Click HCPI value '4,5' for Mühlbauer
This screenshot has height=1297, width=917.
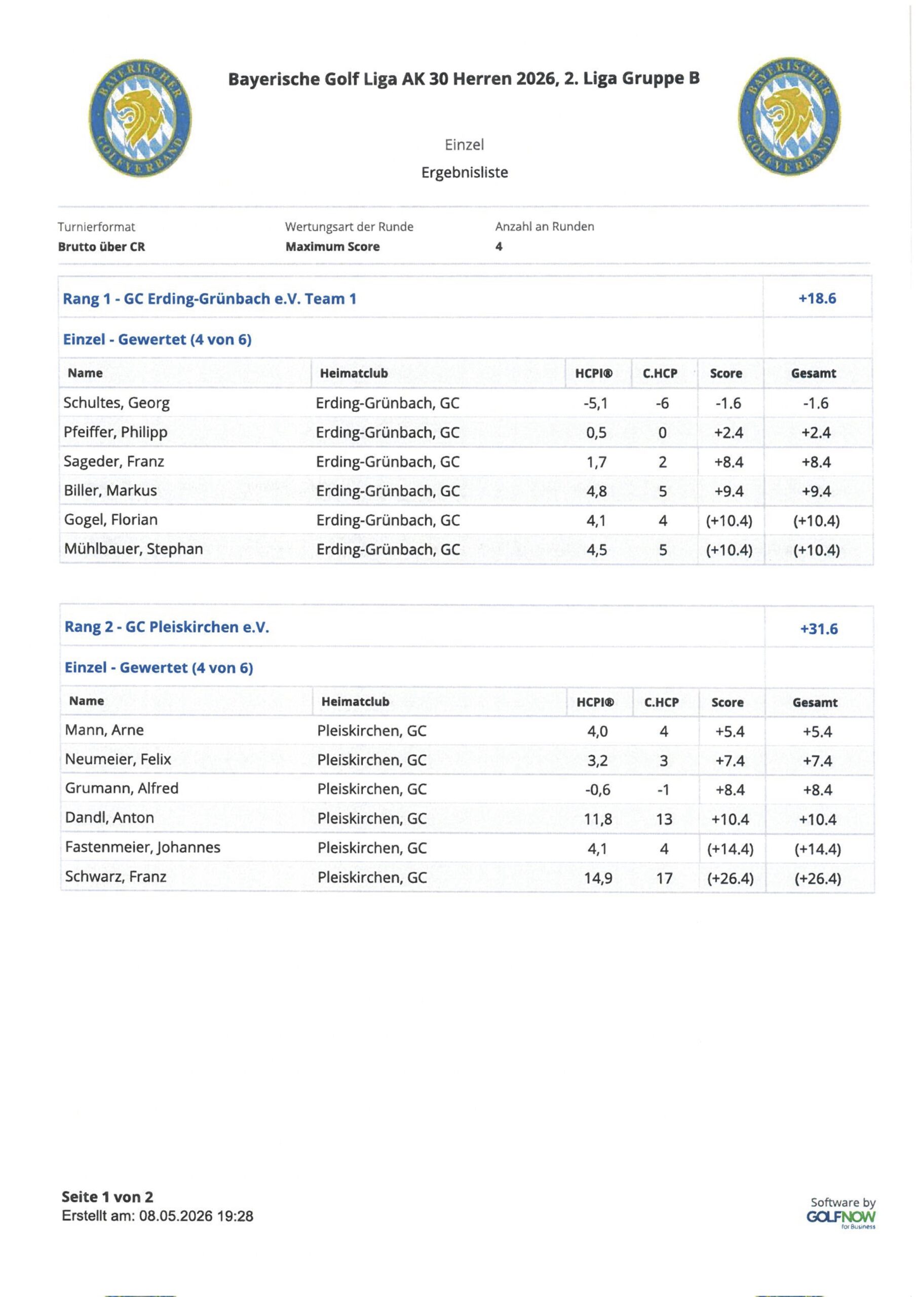pos(597,550)
